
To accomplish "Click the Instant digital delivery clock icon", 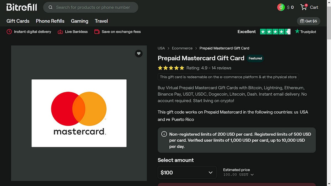I will click(x=9, y=32).
